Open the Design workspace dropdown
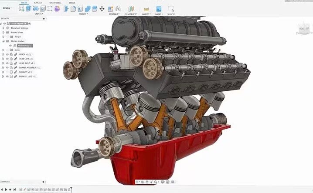313x193 pixels. click(7, 8)
